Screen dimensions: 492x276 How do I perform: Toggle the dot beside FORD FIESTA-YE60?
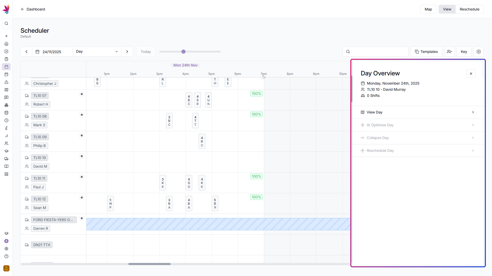click(x=82, y=218)
